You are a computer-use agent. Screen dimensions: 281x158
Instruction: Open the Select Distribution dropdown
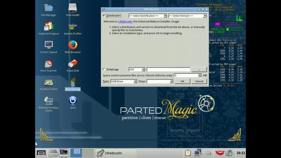click(148, 16)
